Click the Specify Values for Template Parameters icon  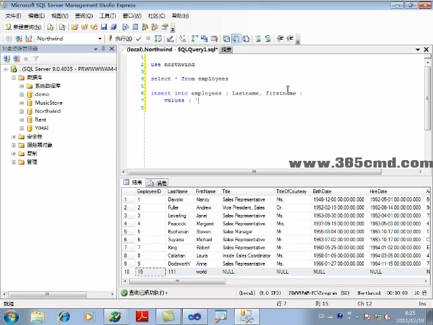click(x=182, y=39)
